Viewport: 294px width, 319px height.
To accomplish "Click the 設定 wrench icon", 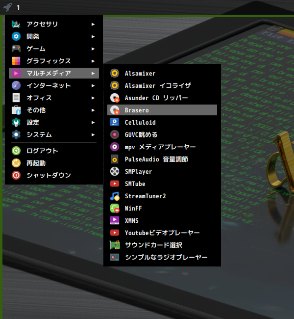I will pos(16,122).
